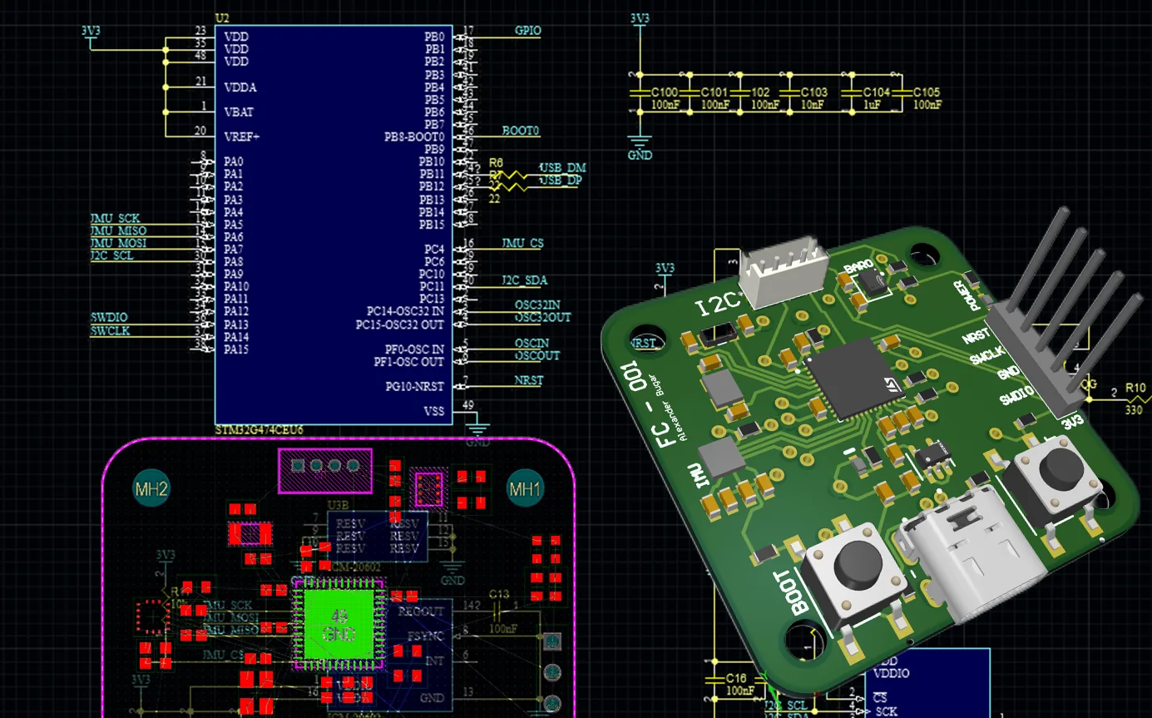Select the BOOT0 net label
Screen dimensions: 1152x718
pyautogui.click(x=522, y=131)
